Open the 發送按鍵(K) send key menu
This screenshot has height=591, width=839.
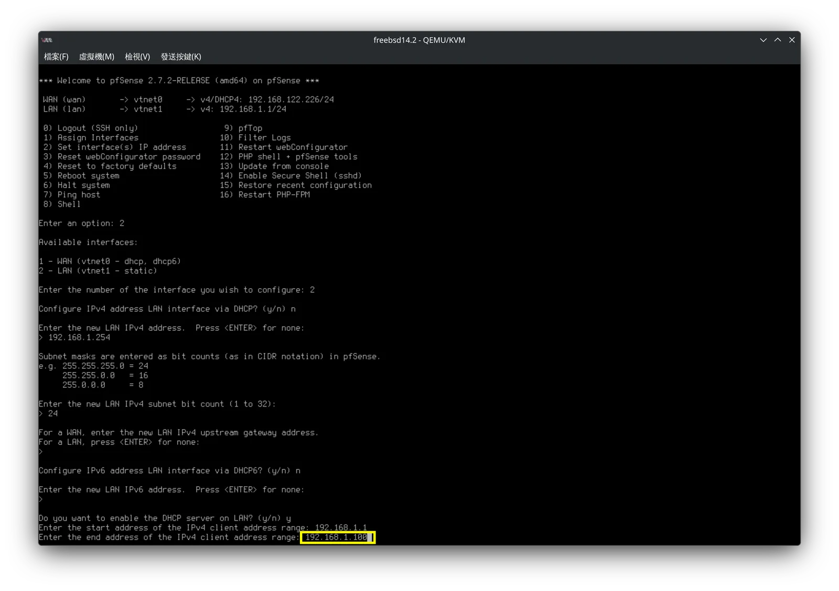[x=181, y=57]
